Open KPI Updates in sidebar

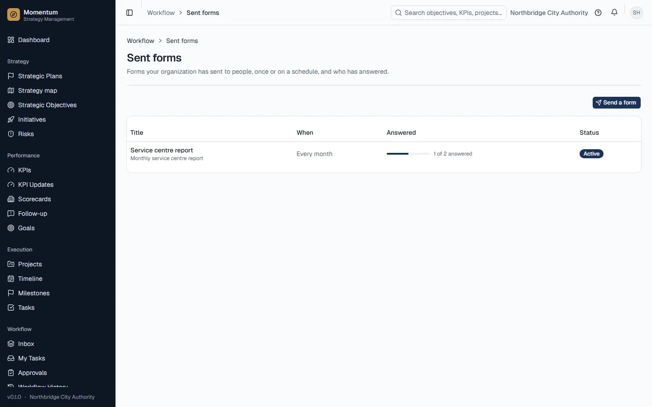coord(58,185)
